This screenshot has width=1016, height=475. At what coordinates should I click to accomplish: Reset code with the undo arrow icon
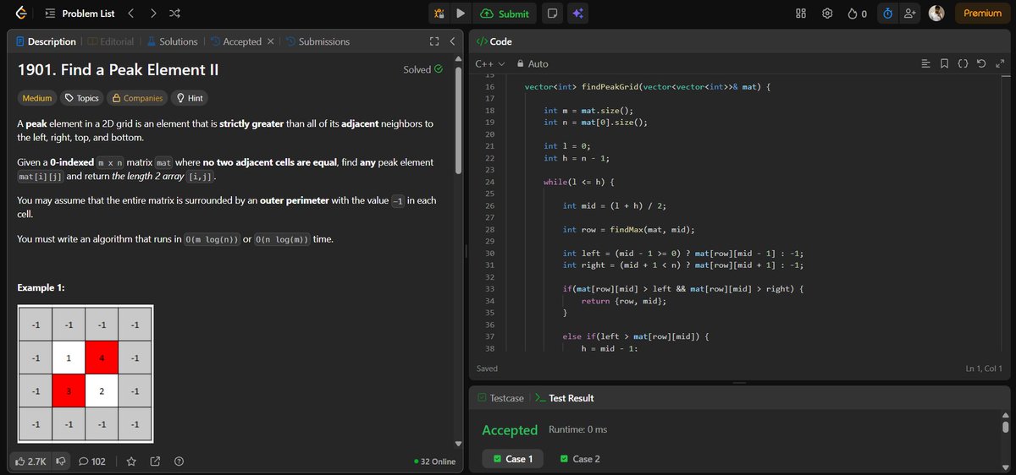coord(981,63)
